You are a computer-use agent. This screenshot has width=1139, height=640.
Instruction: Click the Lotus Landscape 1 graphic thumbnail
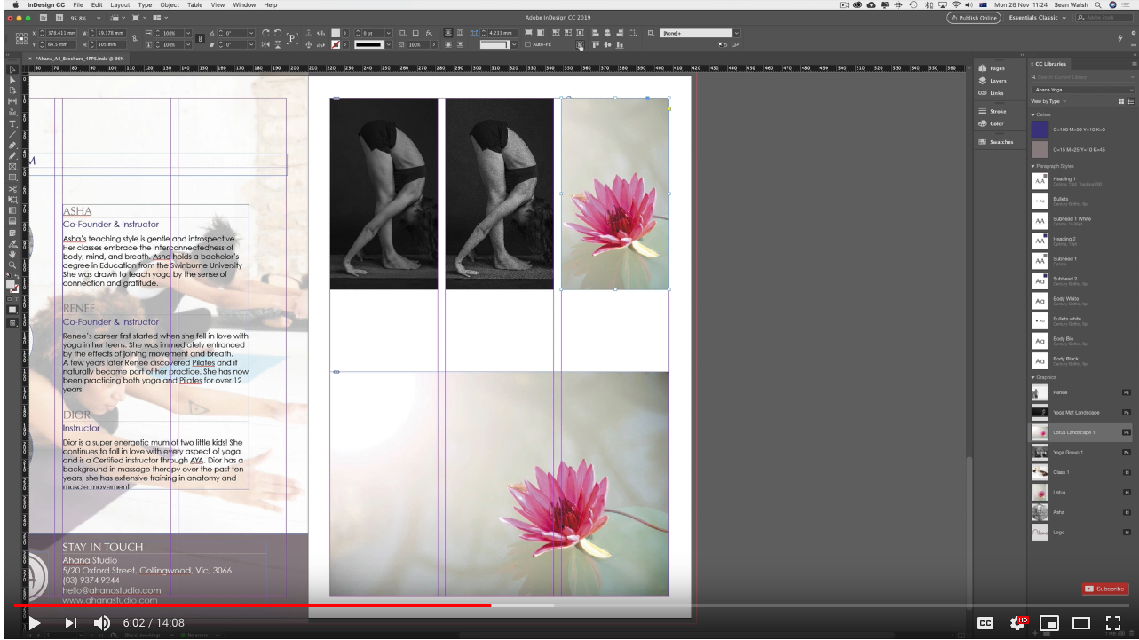1039,431
